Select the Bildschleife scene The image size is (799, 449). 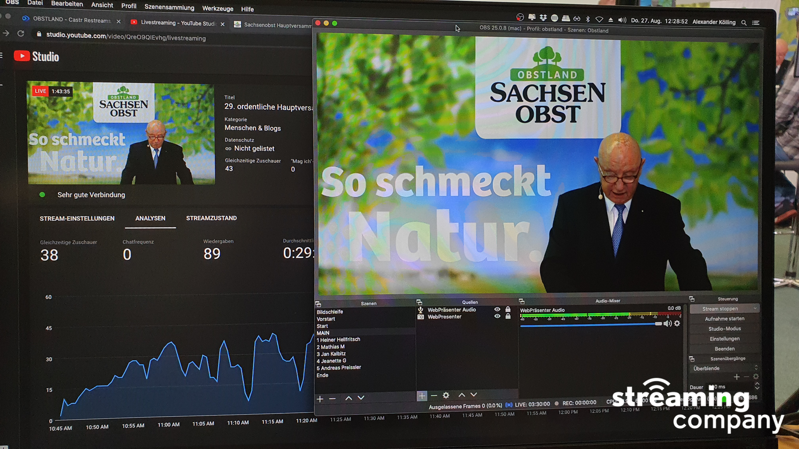click(x=330, y=312)
